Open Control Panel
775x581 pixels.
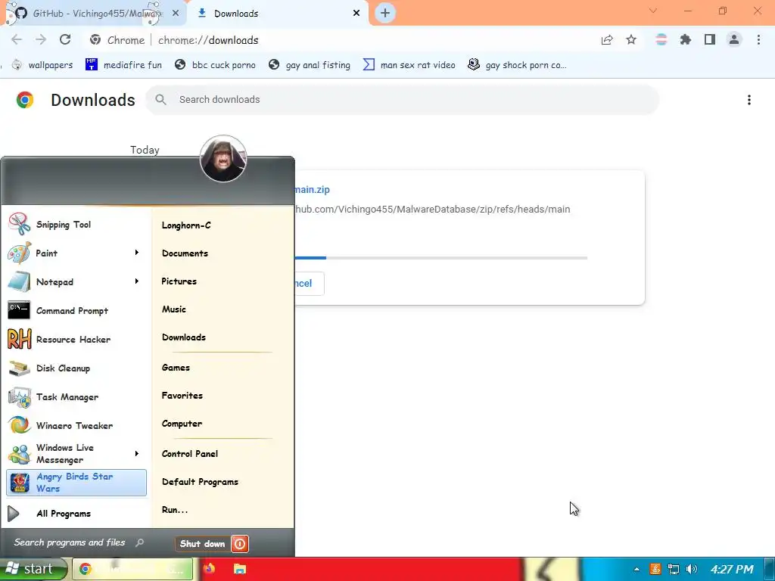[190, 454]
